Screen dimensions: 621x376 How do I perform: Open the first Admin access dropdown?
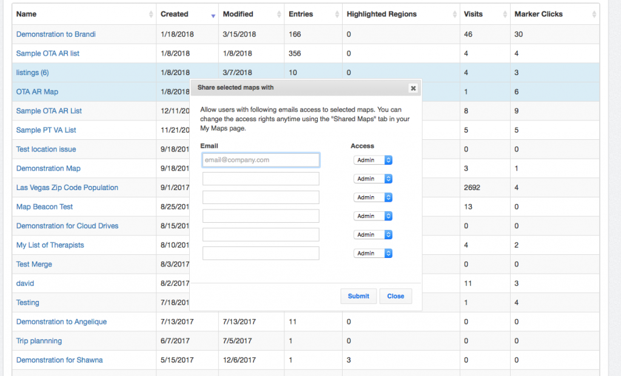pyautogui.click(x=373, y=160)
